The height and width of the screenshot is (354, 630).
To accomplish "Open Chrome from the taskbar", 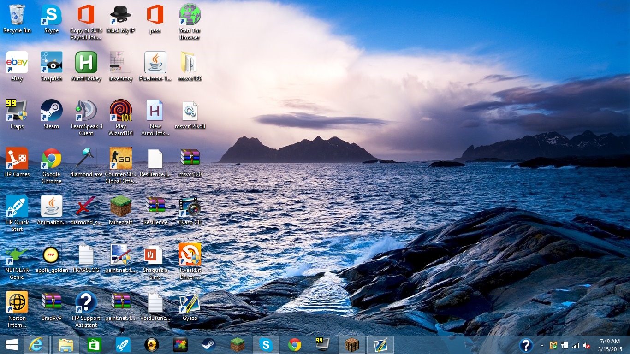I will click(x=295, y=344).
